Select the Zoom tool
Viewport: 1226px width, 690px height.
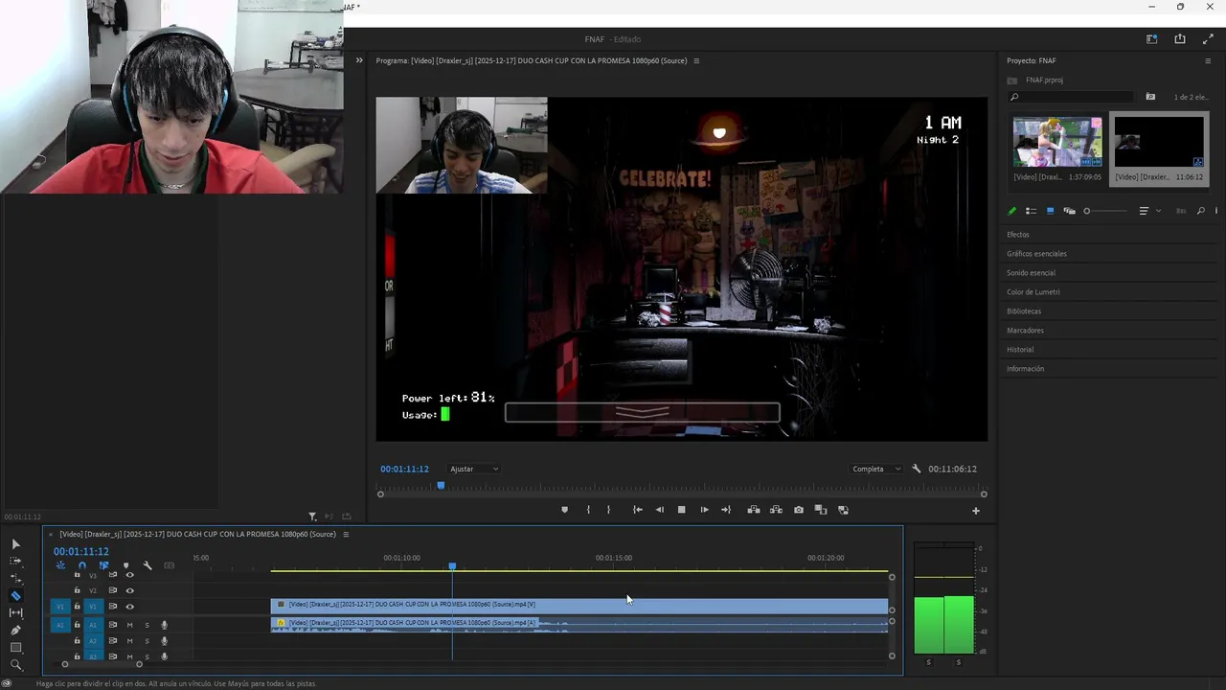15,664
